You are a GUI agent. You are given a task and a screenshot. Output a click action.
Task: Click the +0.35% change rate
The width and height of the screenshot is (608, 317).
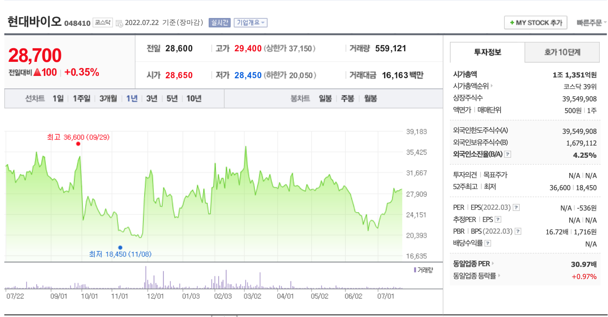coord(82,72)
